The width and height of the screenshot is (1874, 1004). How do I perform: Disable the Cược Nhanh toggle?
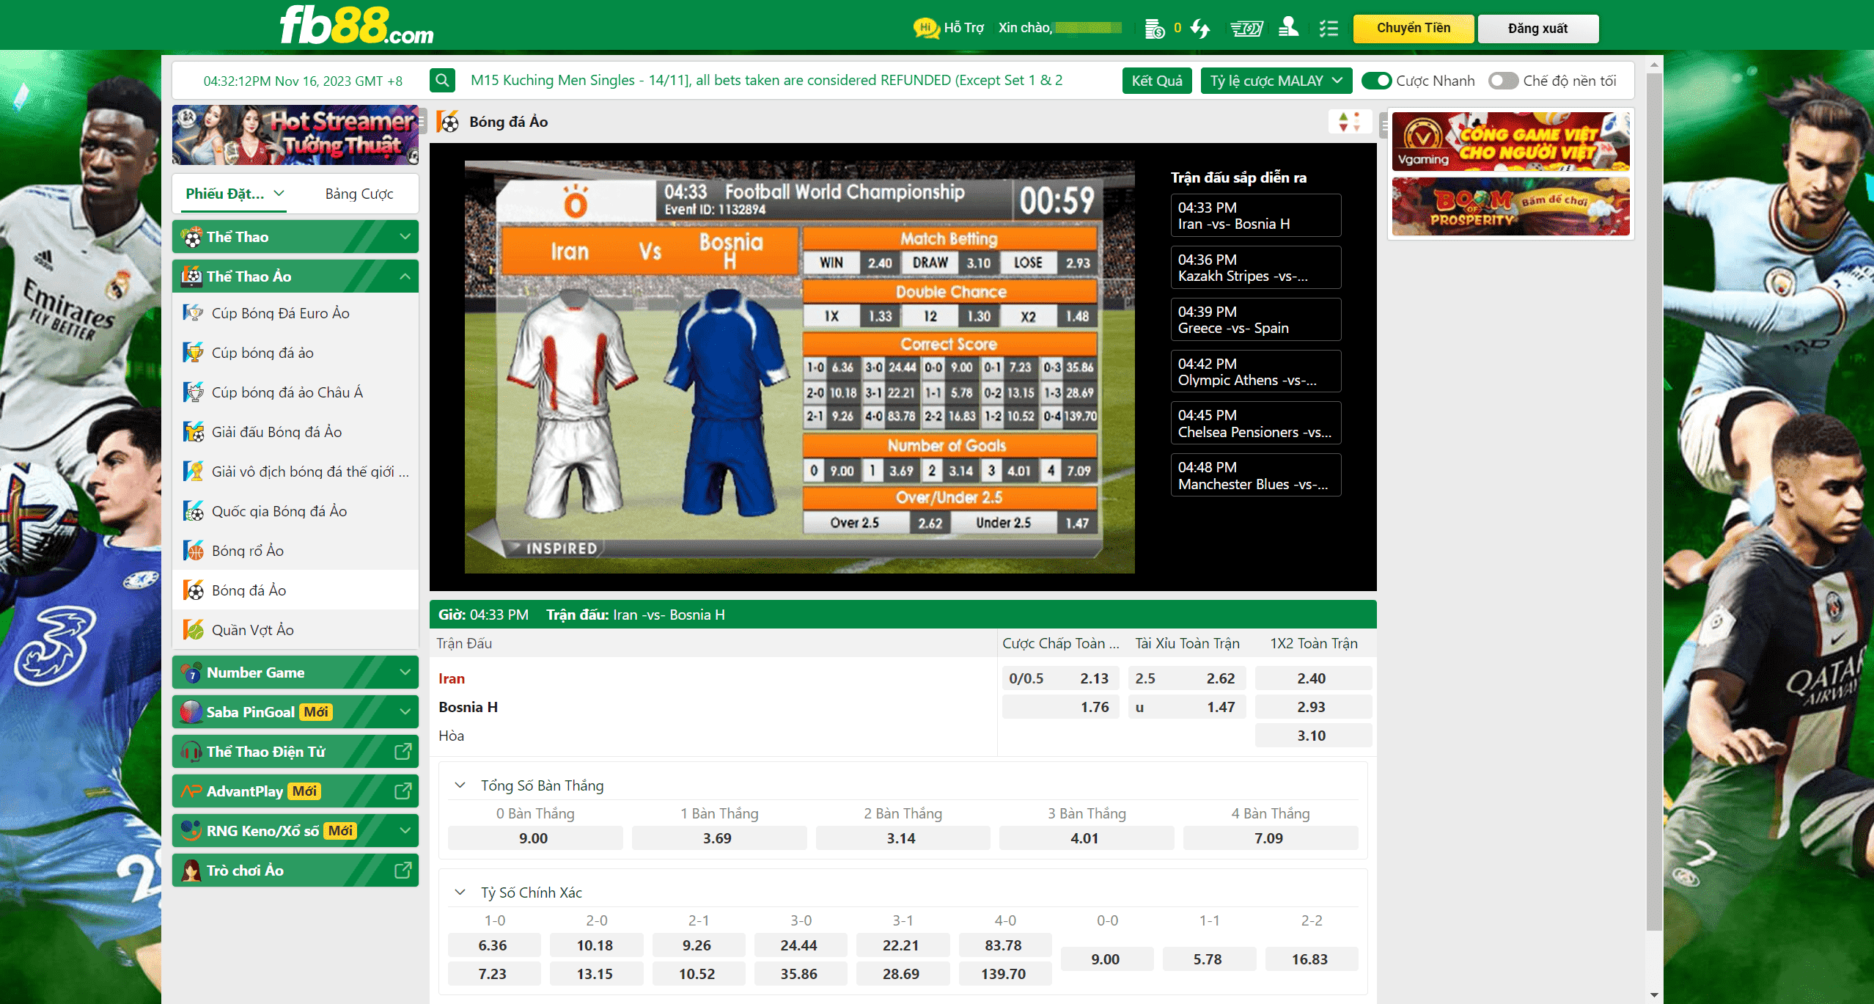(x=1376, y=81)
